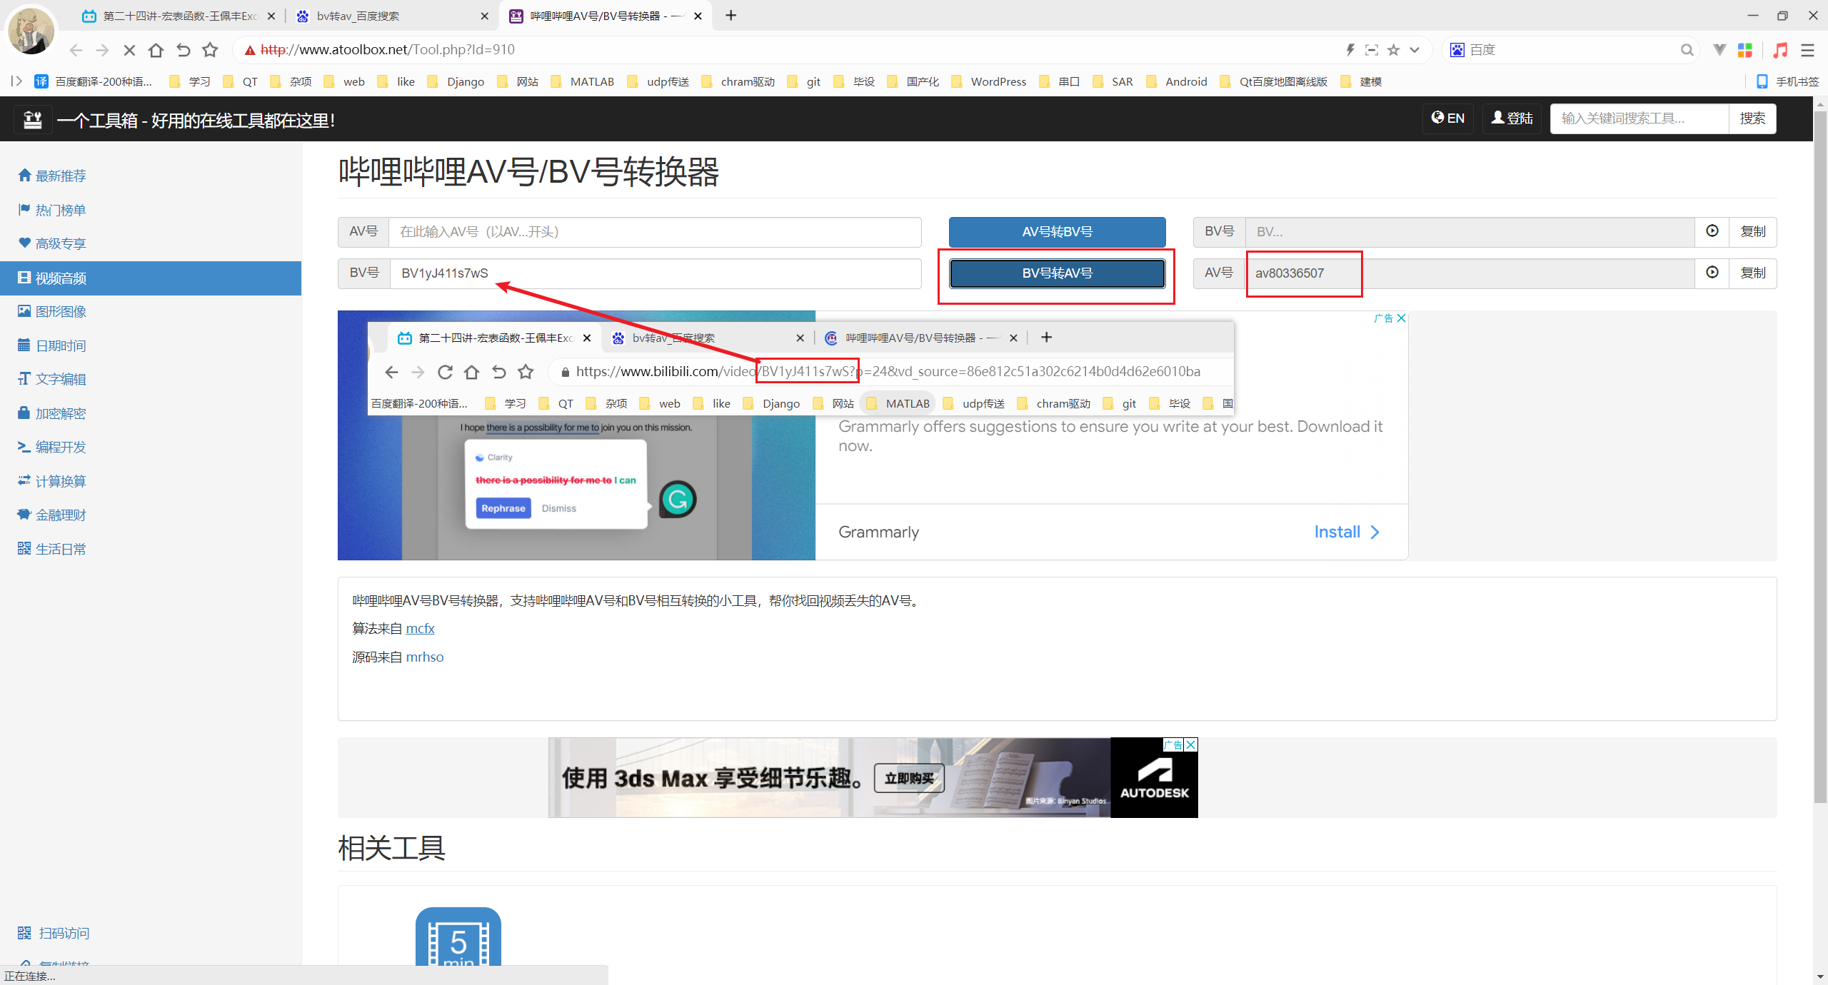This screenshot has height=985, width=1828.
Task: Close the Grammarly ad with X
Action: [x=1402, y=318]
